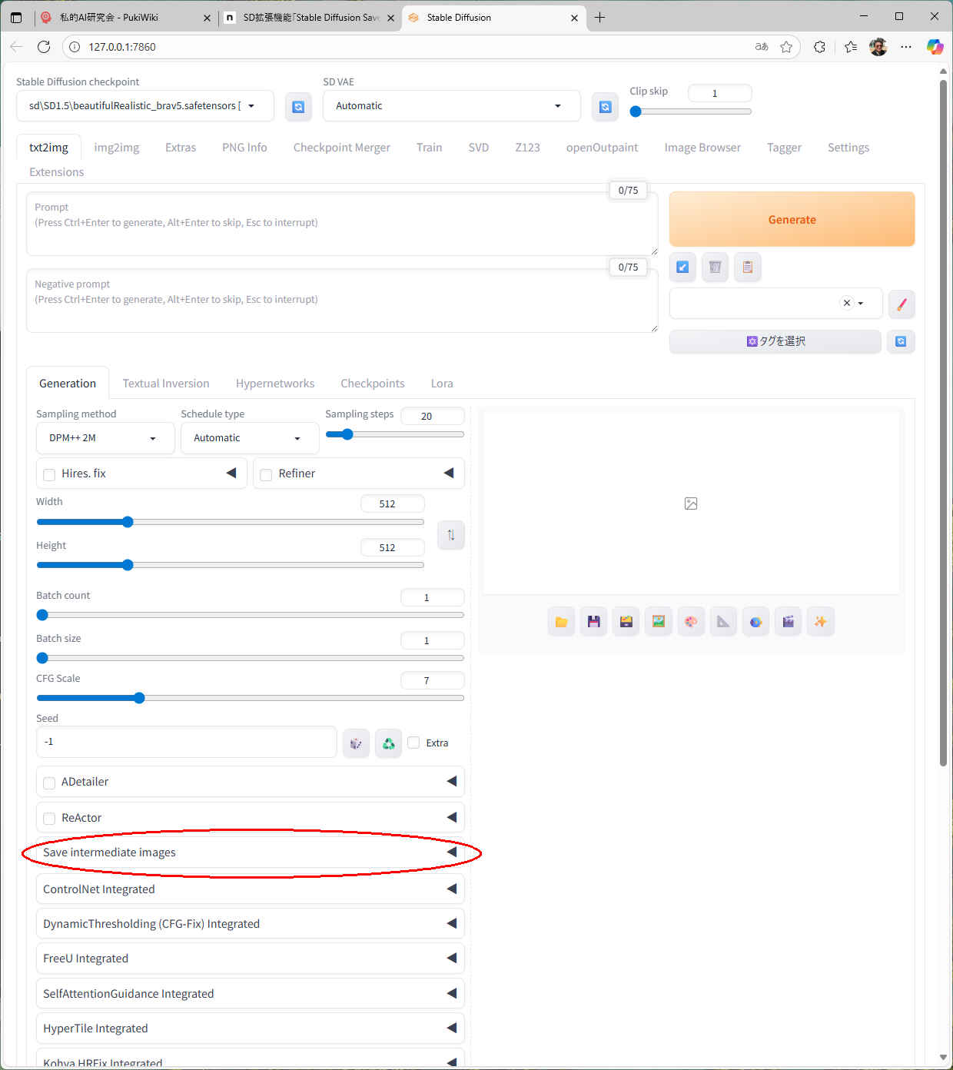The width and height of the screenshot is (953, 1070).
Task: Refresh the Stable Diffusion checkpoint list
Action: pos(298,107)
